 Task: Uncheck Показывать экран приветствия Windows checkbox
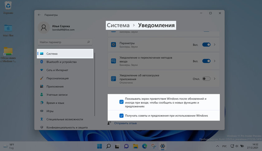tap(121, 102)
